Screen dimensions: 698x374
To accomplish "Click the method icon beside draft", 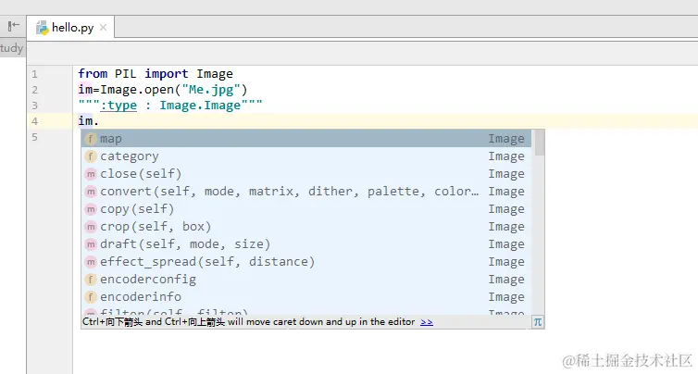I will 91,244.
